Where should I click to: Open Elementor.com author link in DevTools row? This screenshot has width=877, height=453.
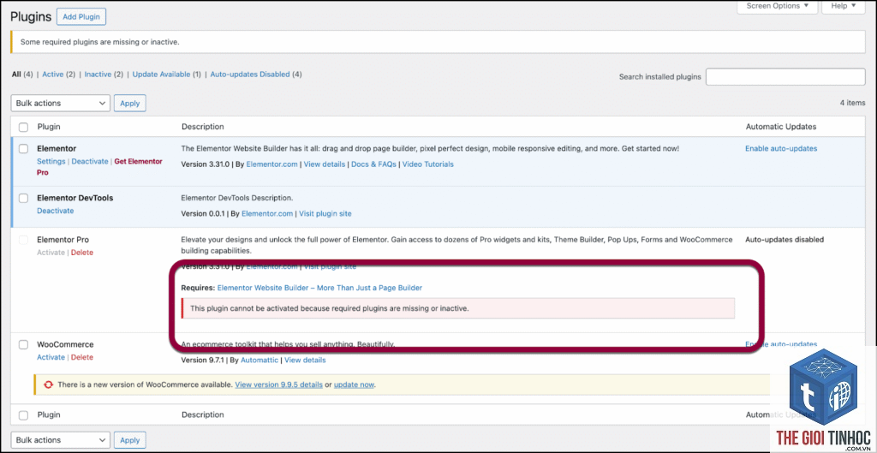click(267, 213)
